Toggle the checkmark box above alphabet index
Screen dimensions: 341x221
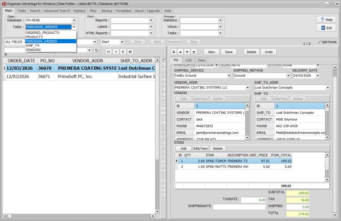[x=164, y=59]
